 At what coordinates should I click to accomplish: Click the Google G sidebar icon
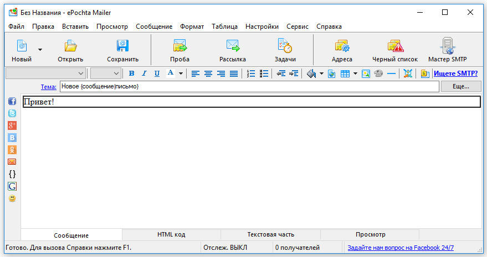pyautogui.click(x=12, y=186)
